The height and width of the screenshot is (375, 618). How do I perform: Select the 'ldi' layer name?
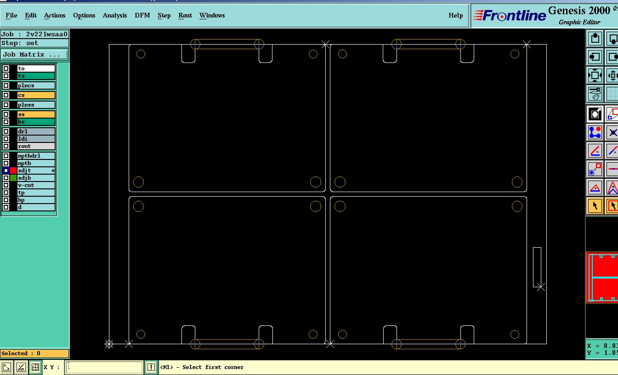36,139
